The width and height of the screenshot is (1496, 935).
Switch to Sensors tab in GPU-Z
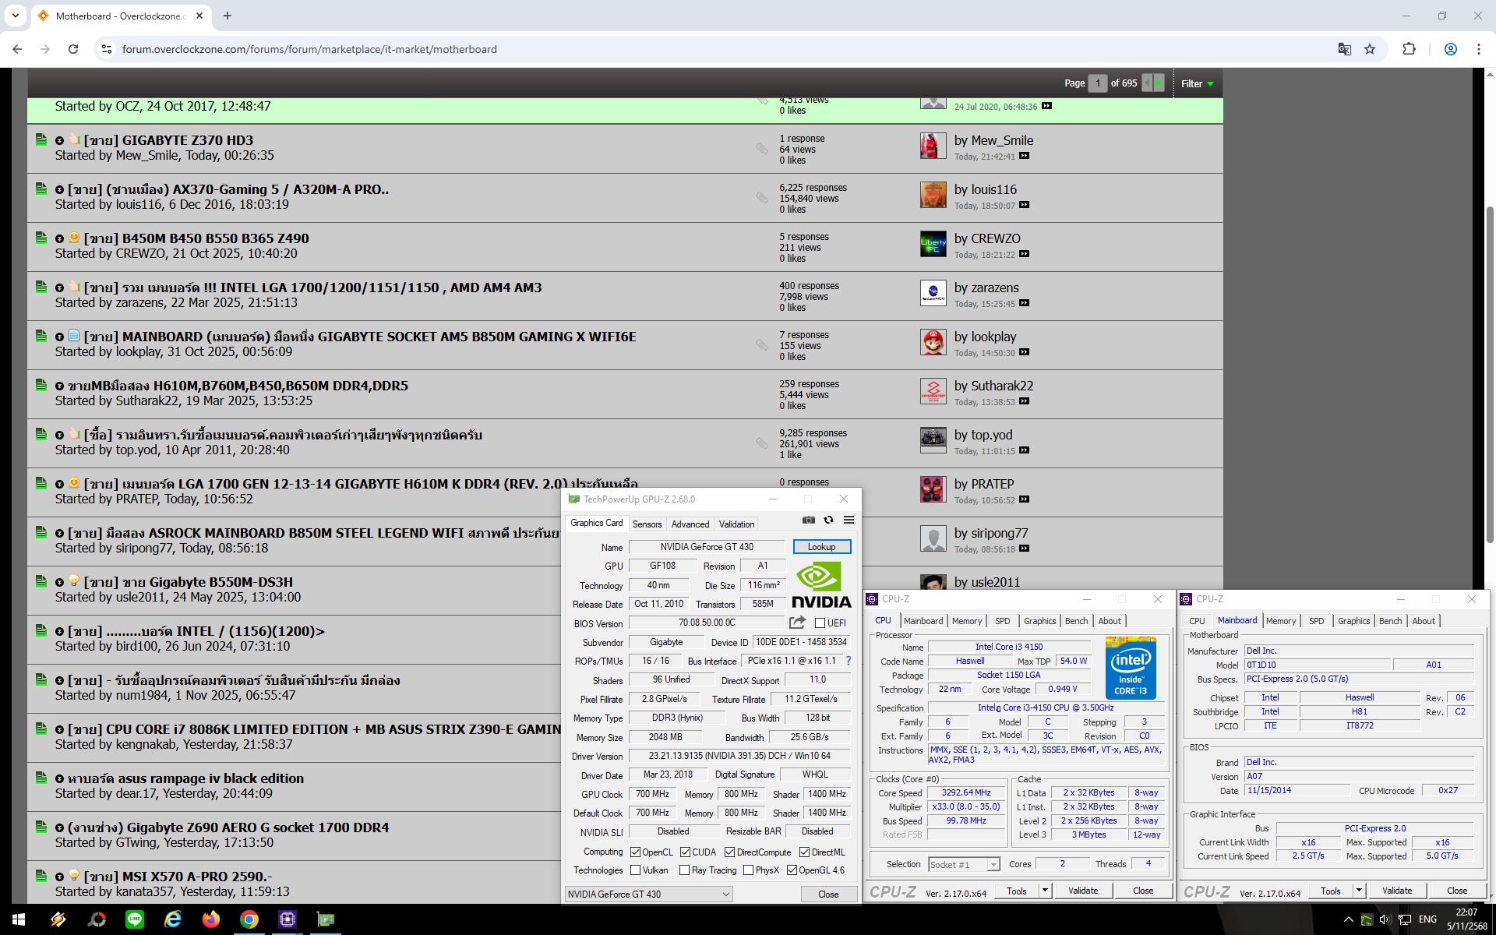coord(647,524)
